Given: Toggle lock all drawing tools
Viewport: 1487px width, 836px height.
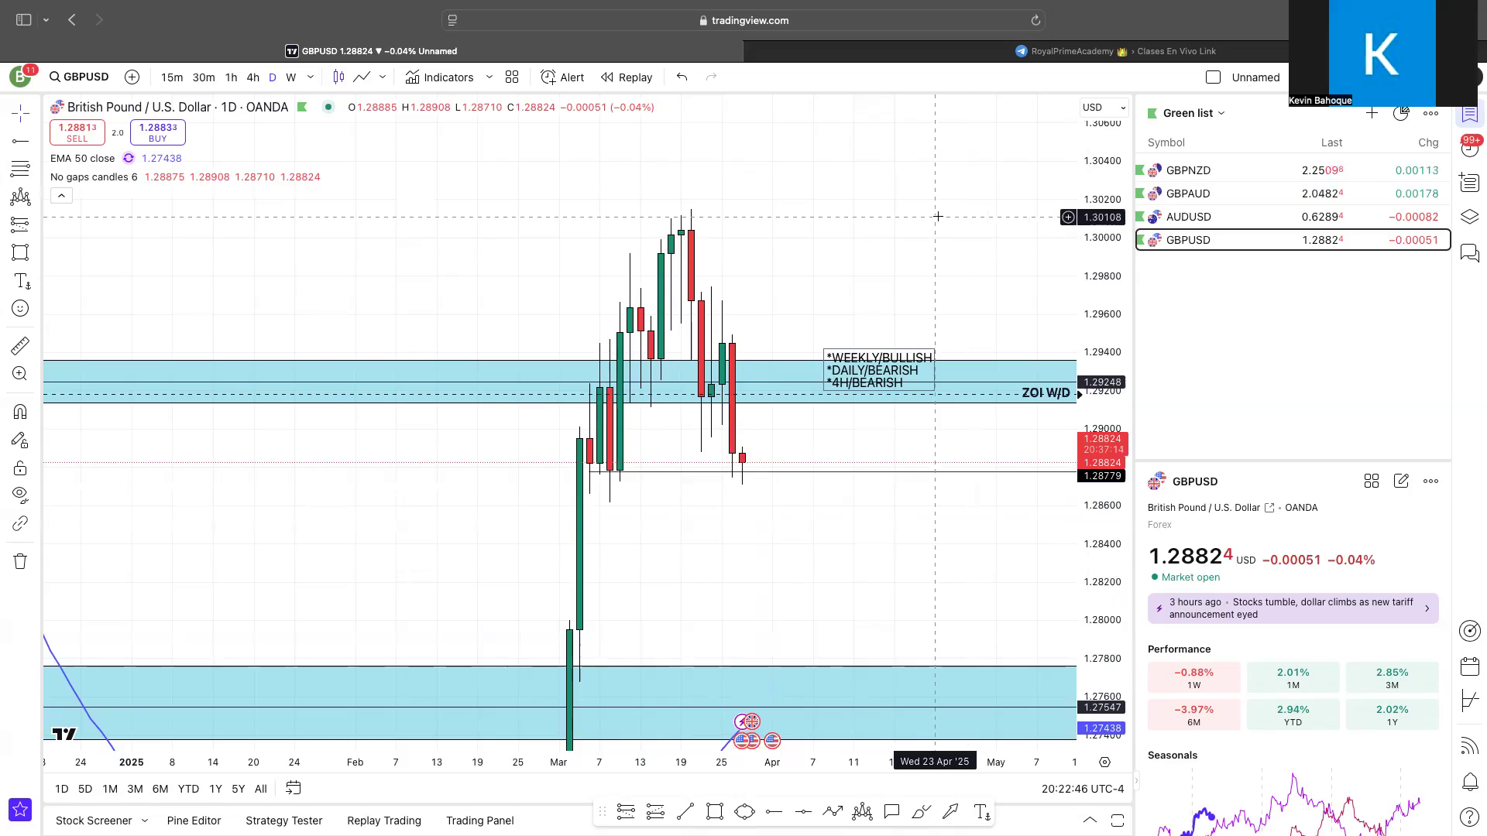Looking at the screenshot, I should (21, 468).
